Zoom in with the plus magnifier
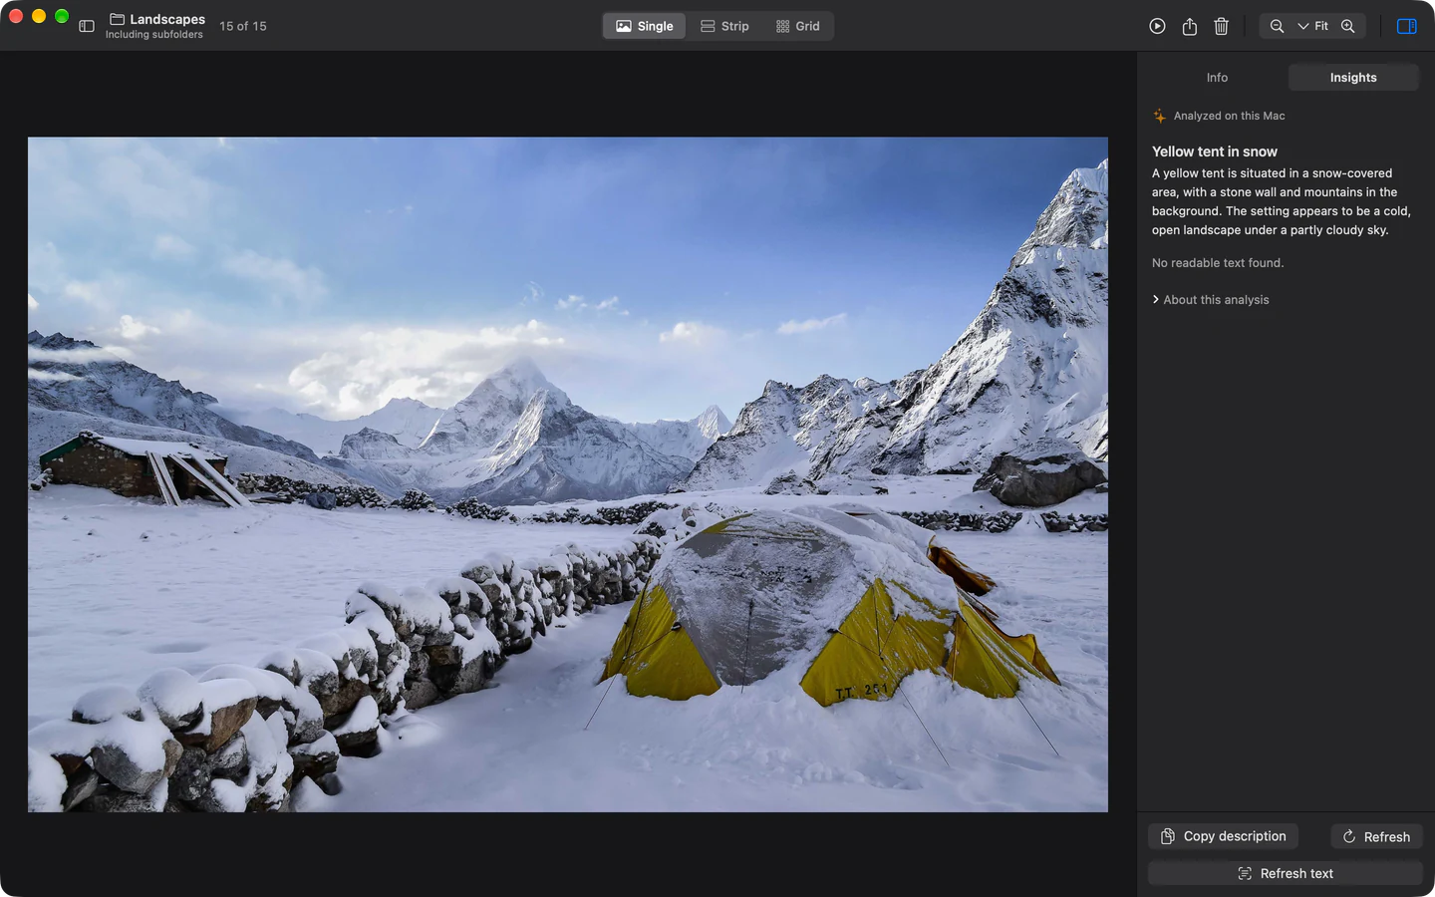 (1348, 26)
